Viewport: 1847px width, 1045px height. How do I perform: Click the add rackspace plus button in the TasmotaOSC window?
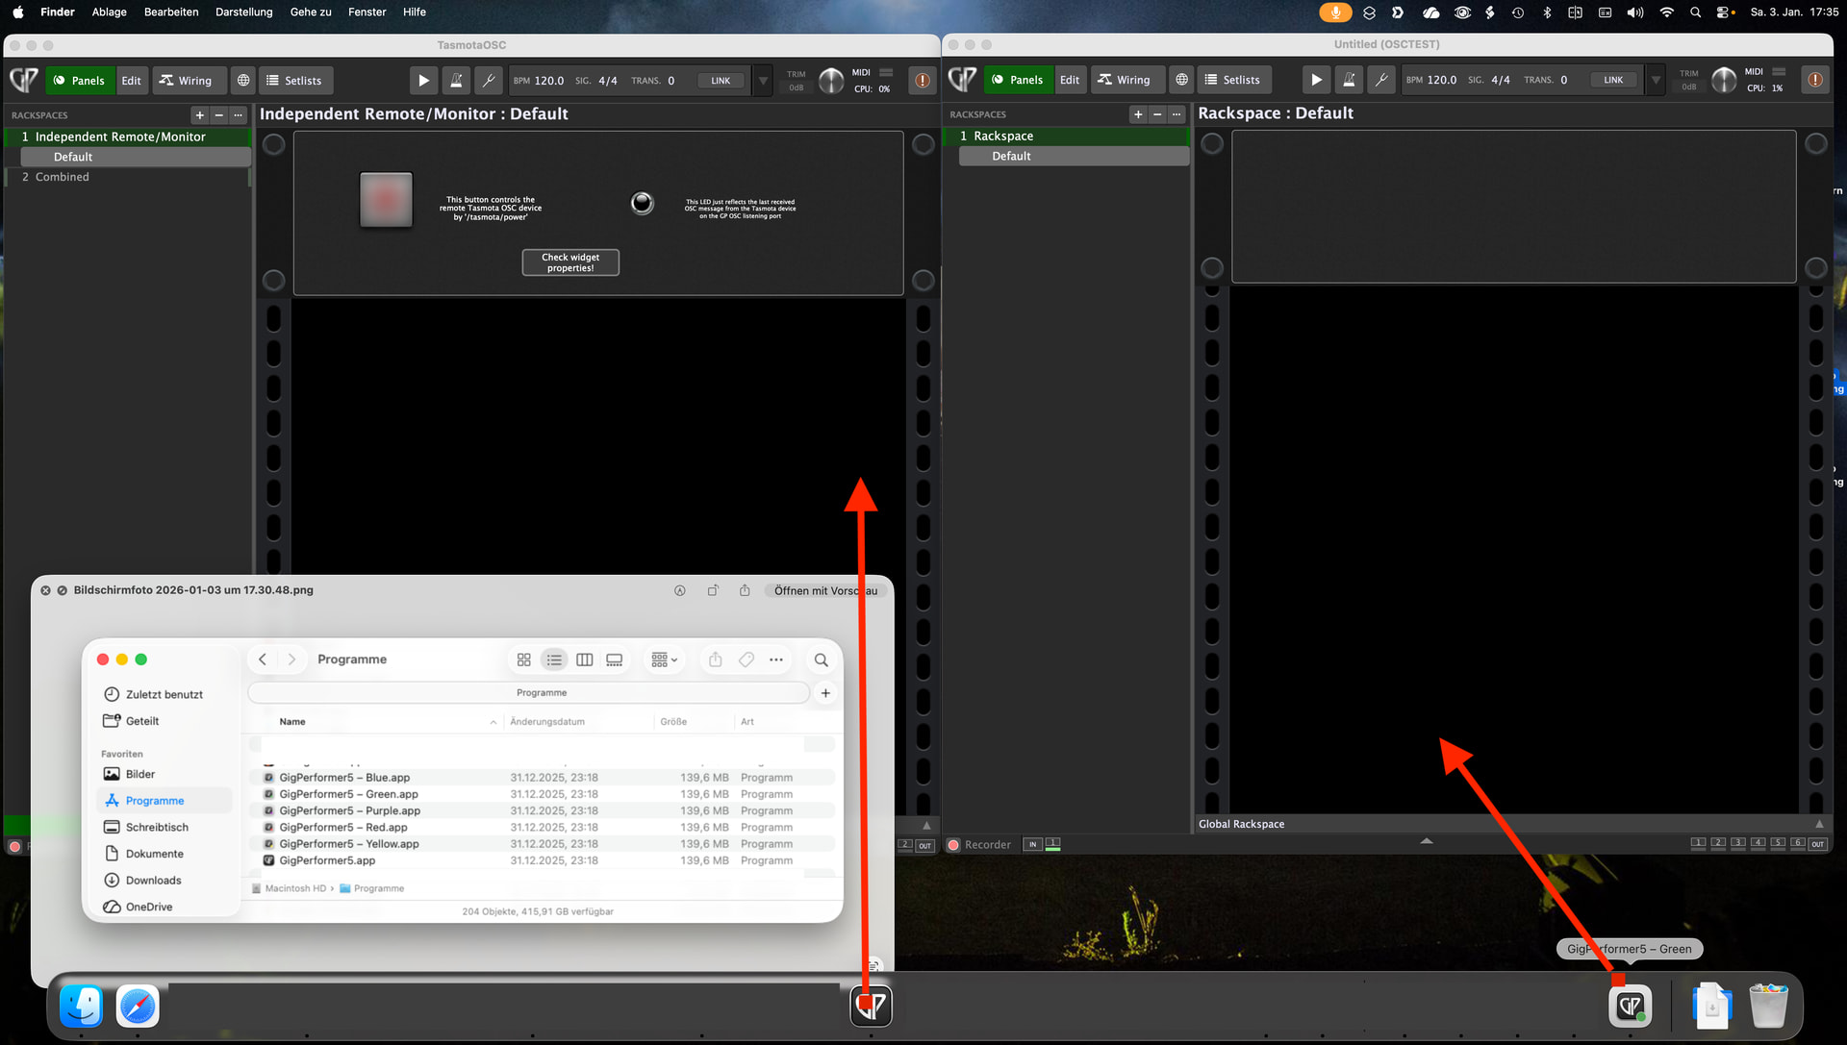[199, 115]
